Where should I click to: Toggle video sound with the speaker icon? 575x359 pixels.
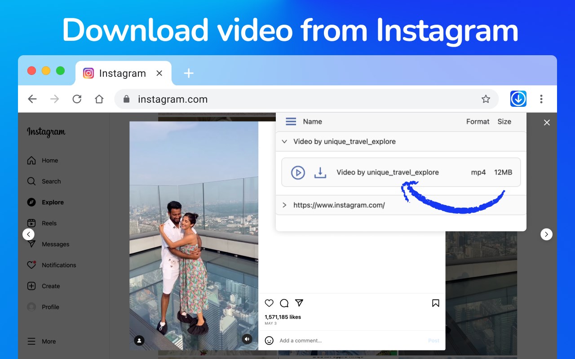(247, 339)
